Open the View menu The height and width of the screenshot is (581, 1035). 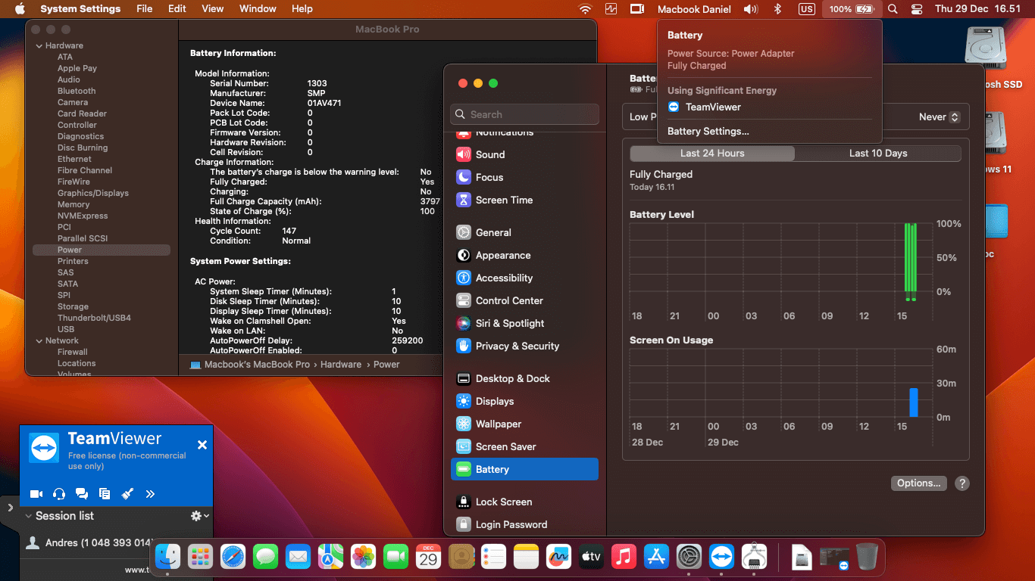point(213,9)
